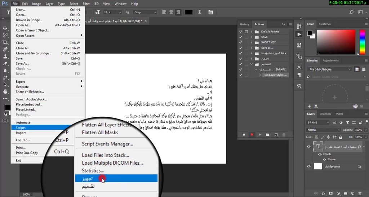The width and height of the screenshot is (369, 197).
Task: Click the Create warped text icon
Action: pyautogui.click(x=200, y=12)
